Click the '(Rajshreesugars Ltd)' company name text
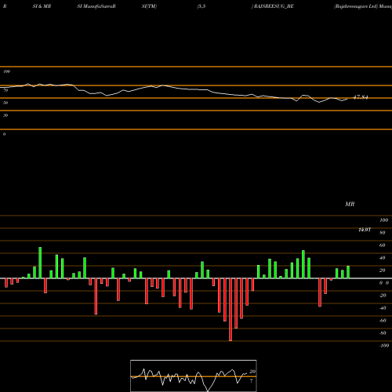The height and width of the screenshot is (392, 392). [356, 6]
